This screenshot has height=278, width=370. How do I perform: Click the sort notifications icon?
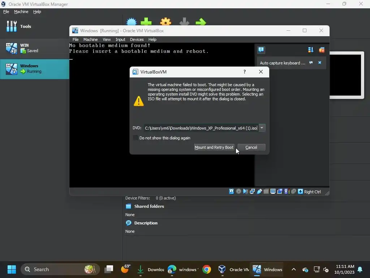(311, 50)
